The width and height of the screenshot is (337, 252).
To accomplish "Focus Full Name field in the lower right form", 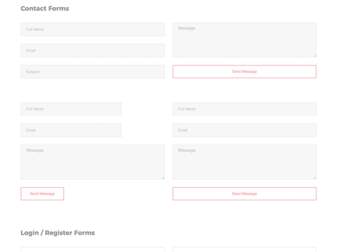I will coord(244,109).
